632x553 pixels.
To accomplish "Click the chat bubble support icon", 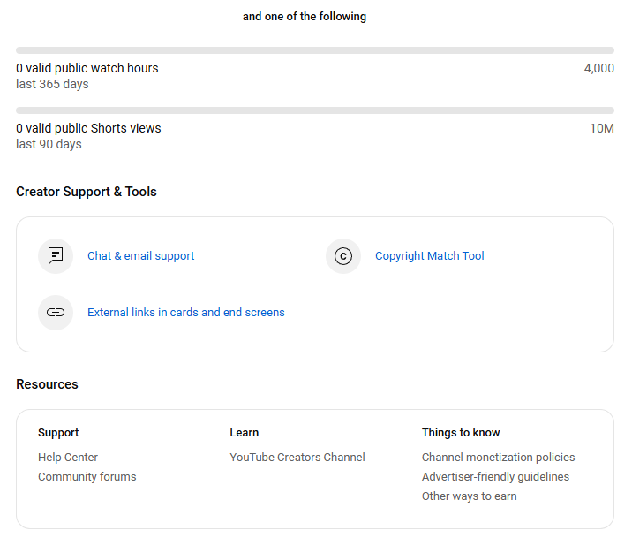I will (x=56, y=256).
